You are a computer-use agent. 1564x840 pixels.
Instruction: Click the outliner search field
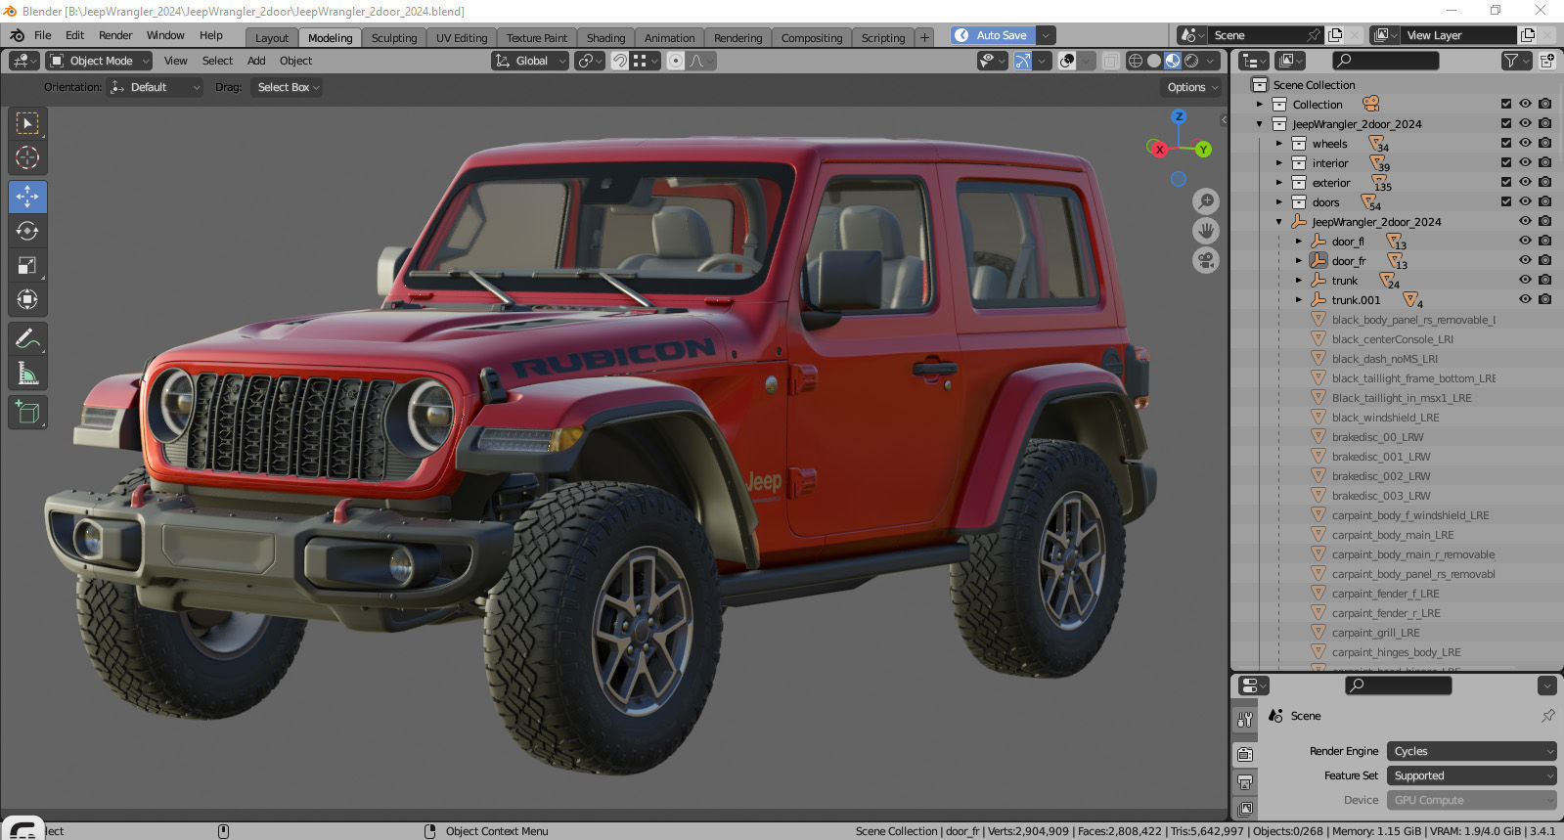(1386, 61)
